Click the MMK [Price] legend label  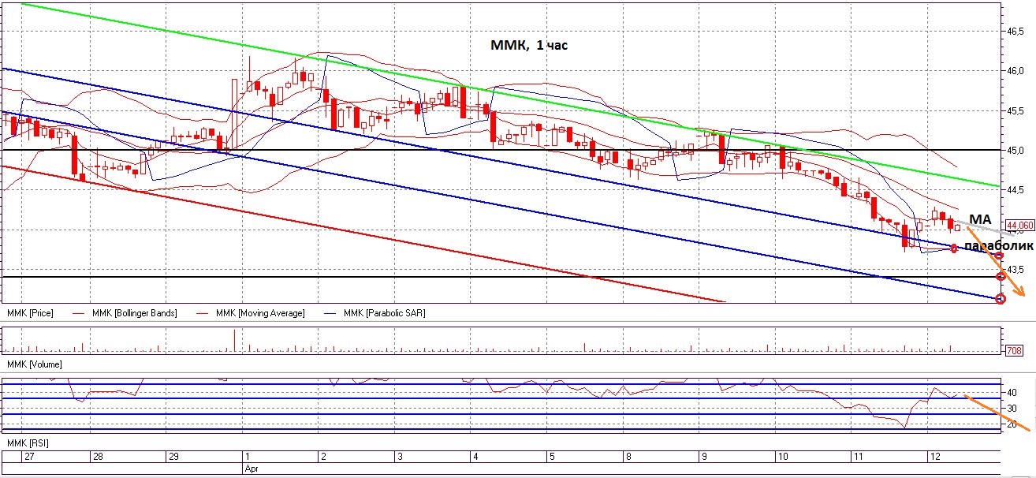point(31,313)
